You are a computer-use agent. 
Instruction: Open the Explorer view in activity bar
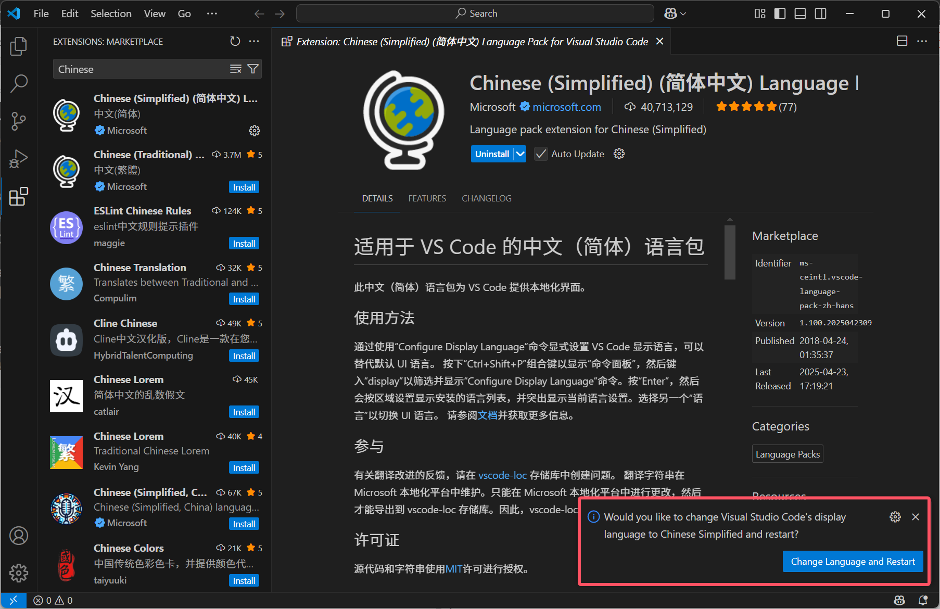(19, 46)
